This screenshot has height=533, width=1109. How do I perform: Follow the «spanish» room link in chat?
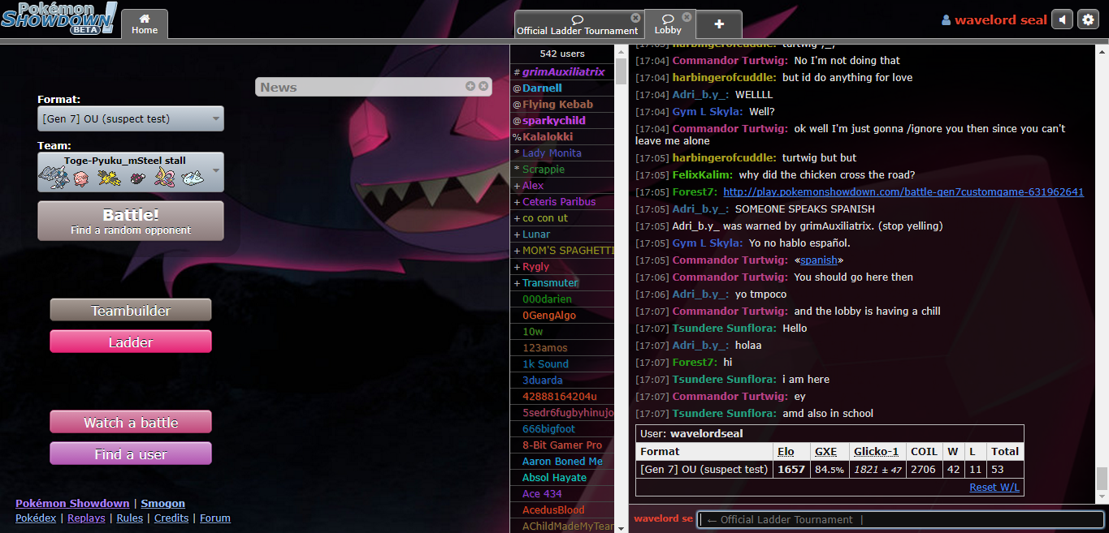819,260
